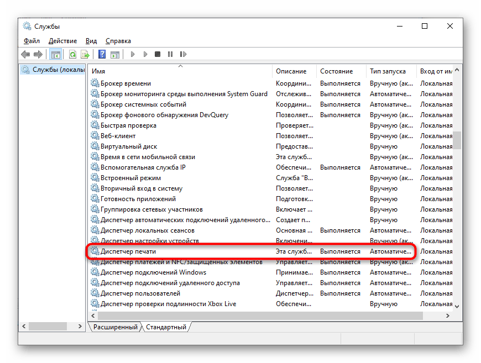Switch to the Стандартный tab
Image resolution: width=481 pixels, height=363 pixels.
(166, 327)
